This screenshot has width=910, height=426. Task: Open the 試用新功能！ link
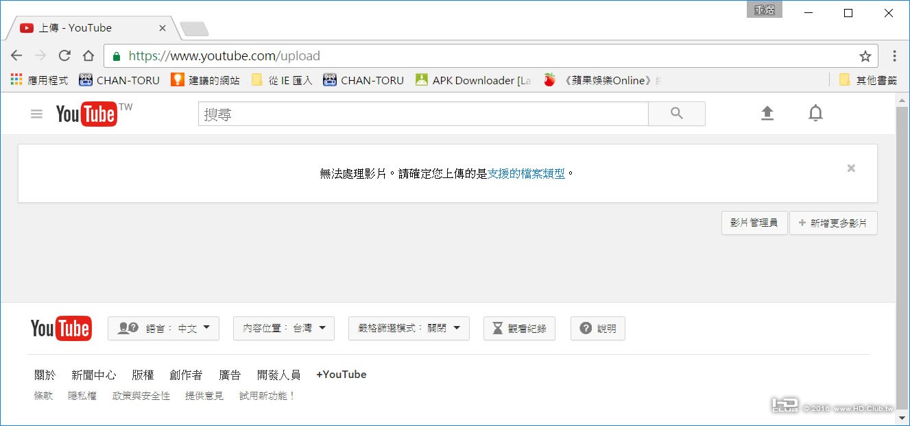[x=267, y=396]
